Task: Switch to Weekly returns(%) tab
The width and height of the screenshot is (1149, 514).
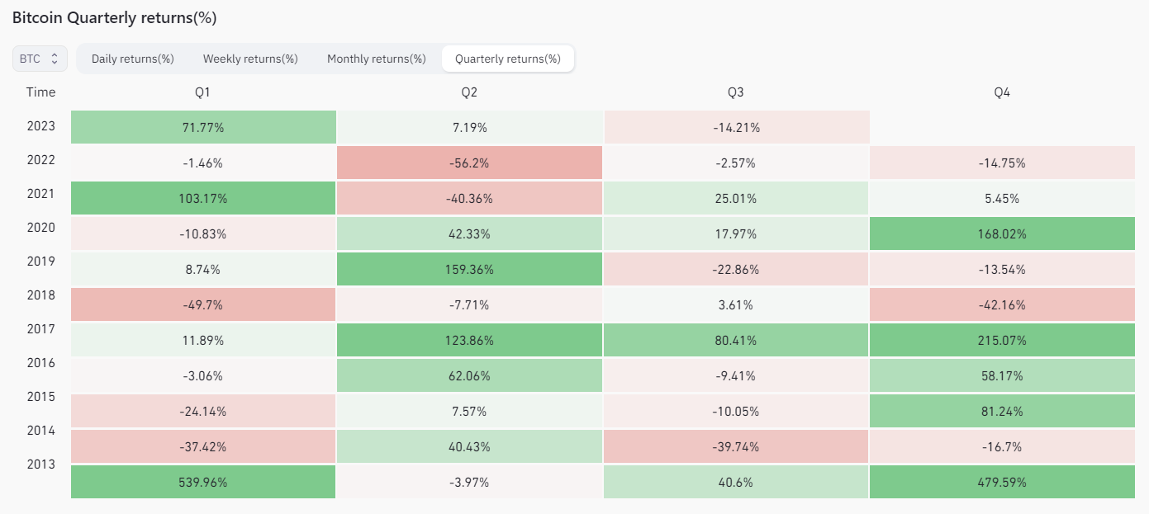Action: tap(250, 59)
